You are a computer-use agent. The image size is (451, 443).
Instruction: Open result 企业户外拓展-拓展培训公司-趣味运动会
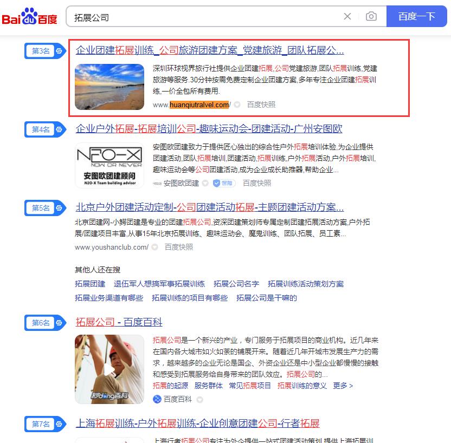tap(209, 129)
